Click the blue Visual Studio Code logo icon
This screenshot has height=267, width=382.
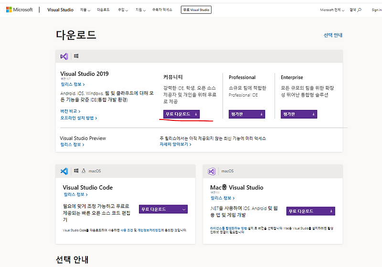[64, 171]
